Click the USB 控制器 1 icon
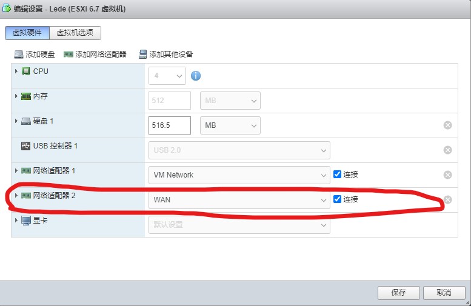The width and height of the screenshot is (471, 306). click(26, 146)
